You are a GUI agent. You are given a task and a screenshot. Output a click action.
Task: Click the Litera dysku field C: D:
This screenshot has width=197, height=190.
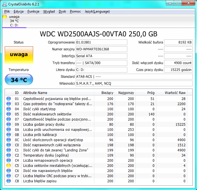click(x=102, y=70)
